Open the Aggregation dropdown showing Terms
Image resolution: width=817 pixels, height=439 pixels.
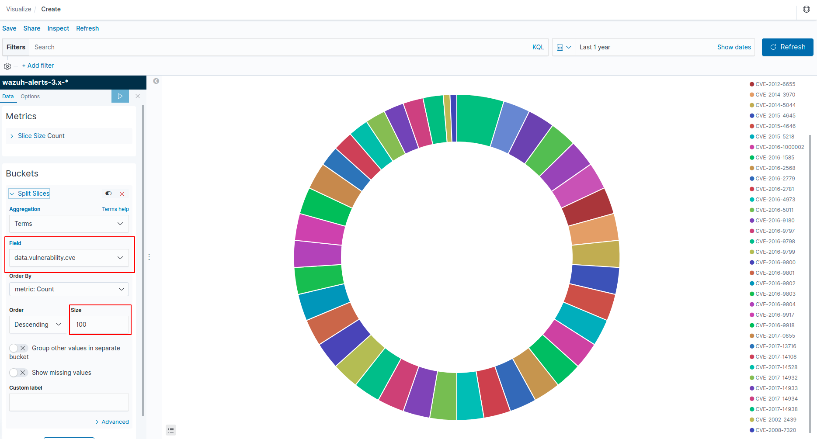[x=69, y=223]
